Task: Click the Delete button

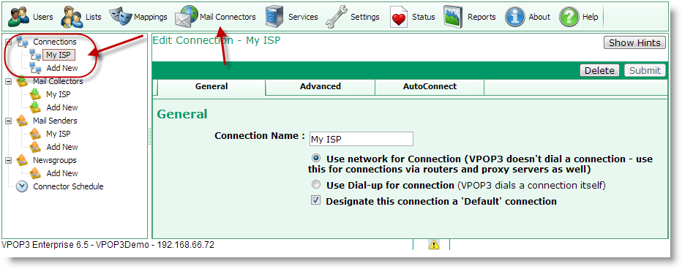Action: tap(599, 70)
